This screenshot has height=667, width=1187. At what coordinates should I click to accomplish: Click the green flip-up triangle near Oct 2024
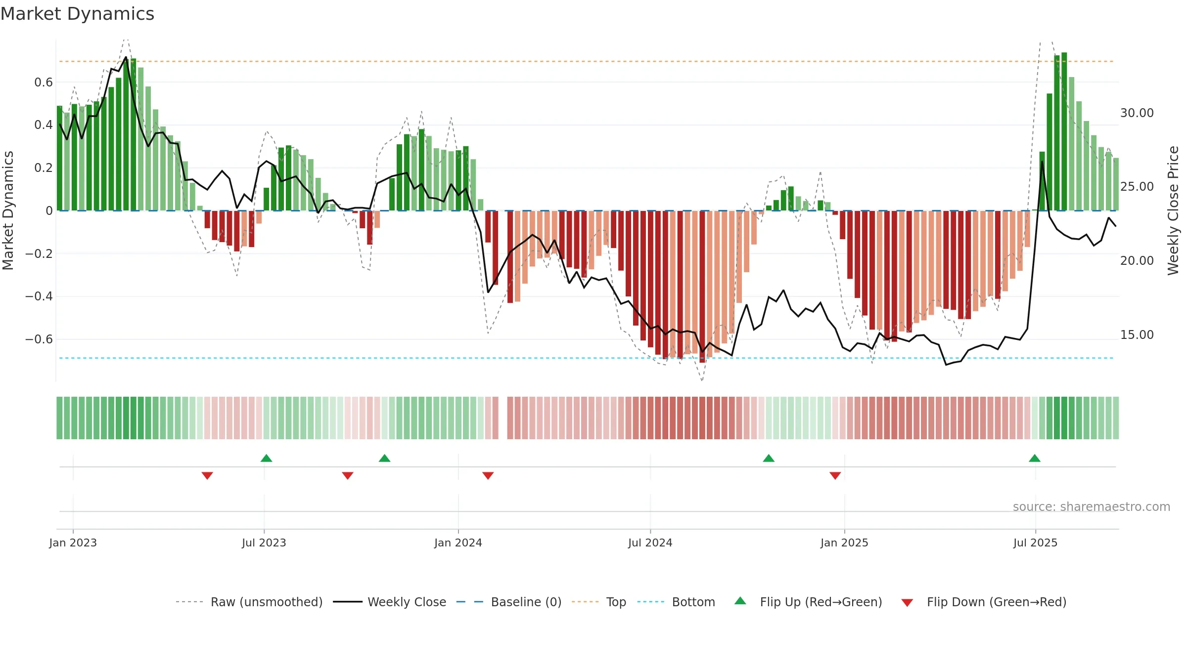pos(769,458)
